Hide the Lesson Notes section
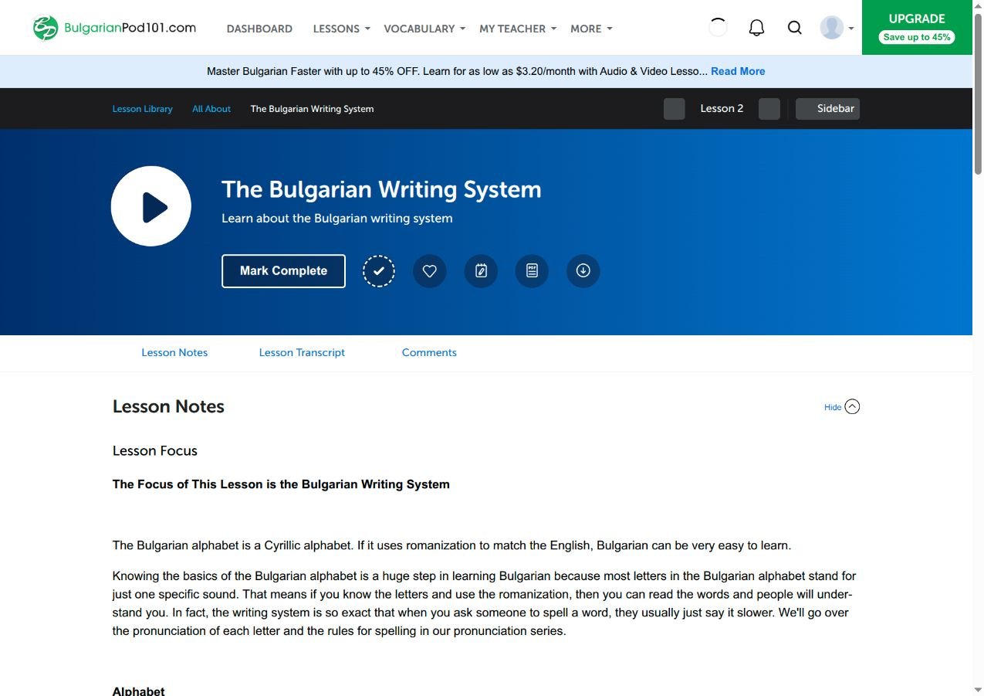984x696 pixels. [x=842, y=407]
